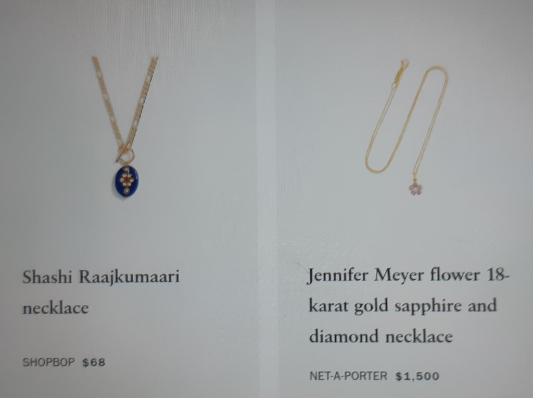Viewport: 533px width, 398px height.
Task: Click the $68 price
Action: (x=94, y=363)
